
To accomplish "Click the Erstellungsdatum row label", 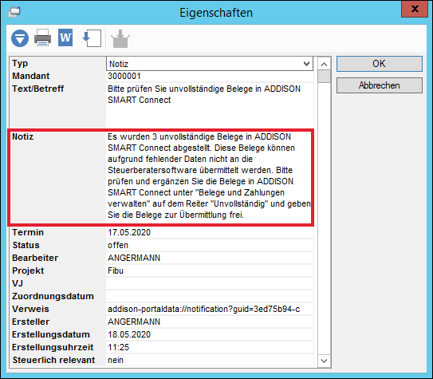I will click(x=51, y=334).
